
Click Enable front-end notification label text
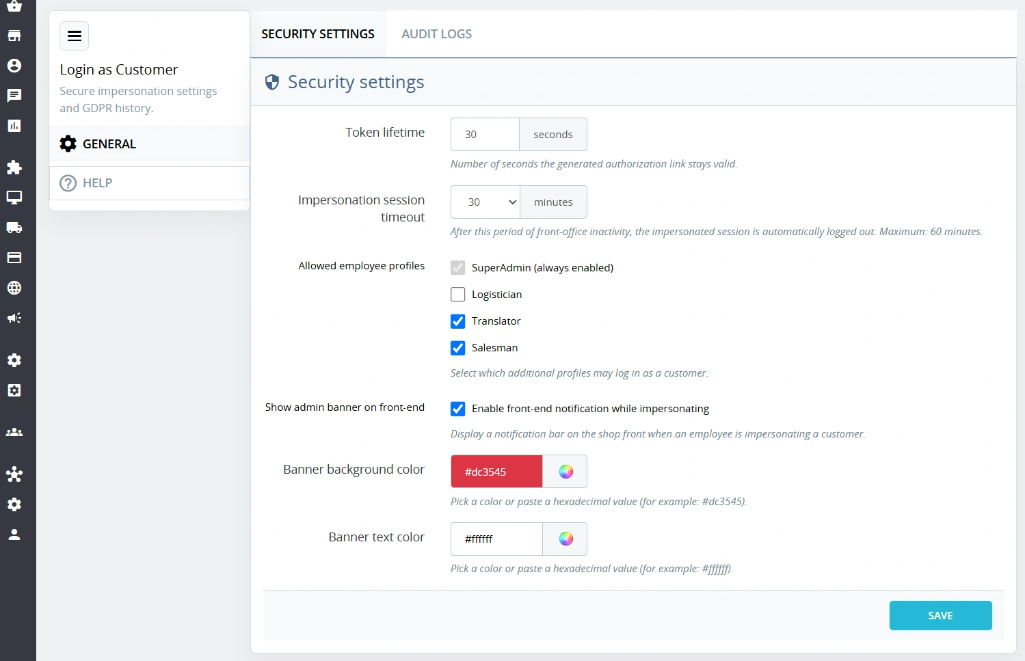tap(590, 409)
